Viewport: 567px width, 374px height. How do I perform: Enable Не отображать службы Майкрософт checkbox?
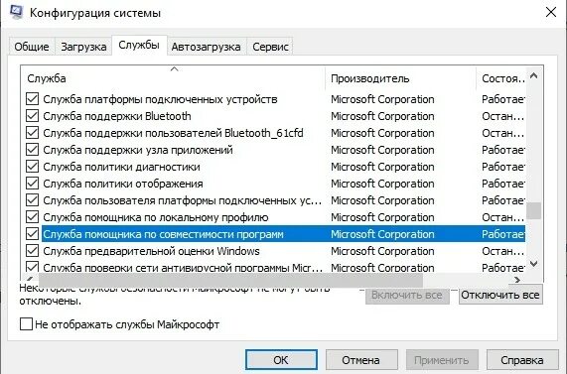(26, 324)
